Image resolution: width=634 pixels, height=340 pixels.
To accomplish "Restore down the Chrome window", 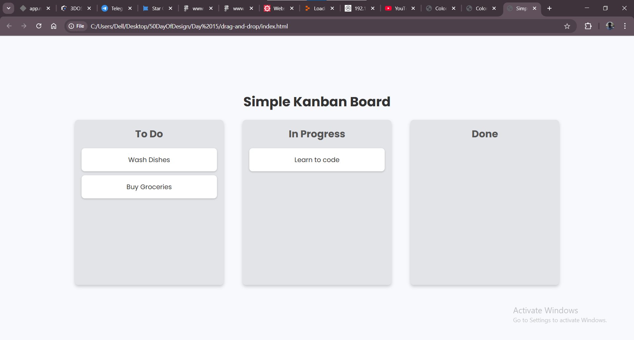I will coord(605,8).
